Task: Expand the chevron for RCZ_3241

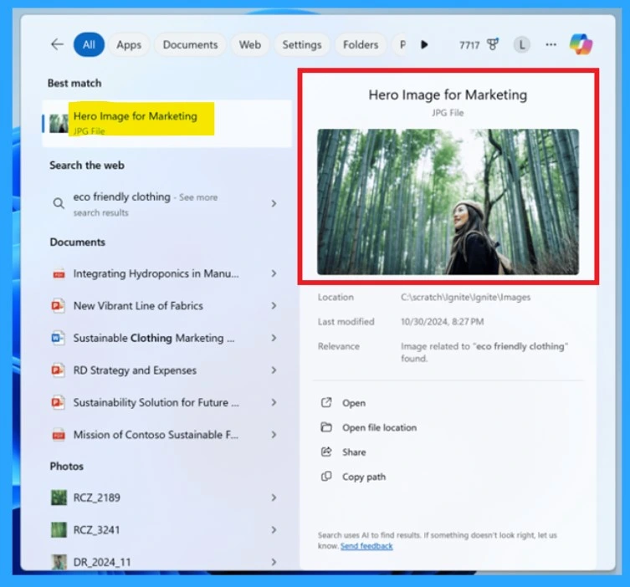Action: coord(274,530)
